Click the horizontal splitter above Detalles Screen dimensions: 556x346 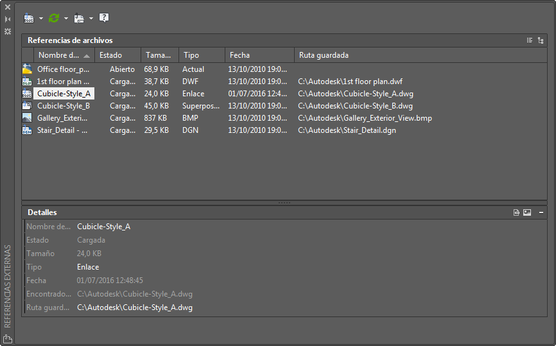click(x=284, y=203)
